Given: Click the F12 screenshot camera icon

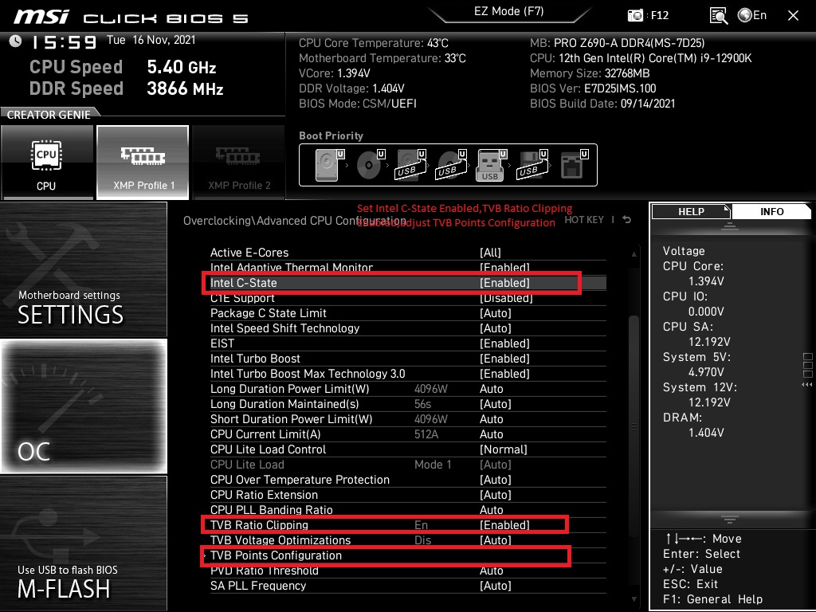Looking at the screenshot, I should tap(635, 16).
